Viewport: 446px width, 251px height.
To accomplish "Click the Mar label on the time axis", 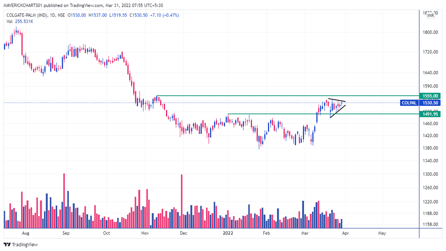I will click(305, 234).
